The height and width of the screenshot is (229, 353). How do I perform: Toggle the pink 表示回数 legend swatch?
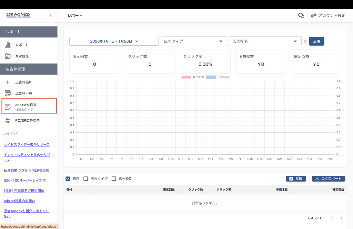pos(186,77)
